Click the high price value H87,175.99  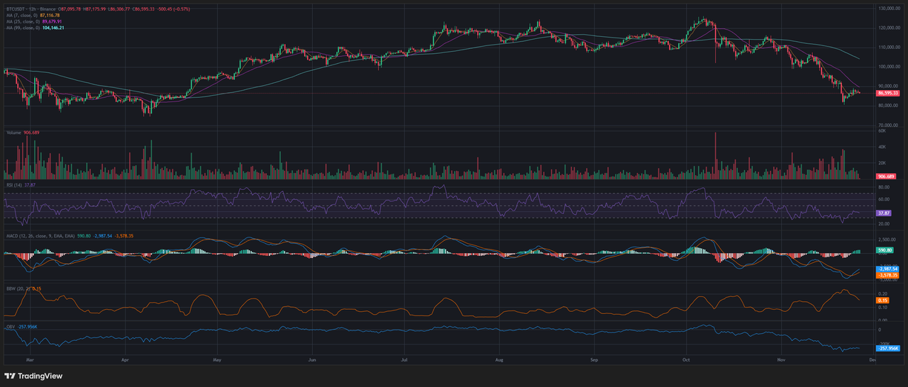(94, 9)
